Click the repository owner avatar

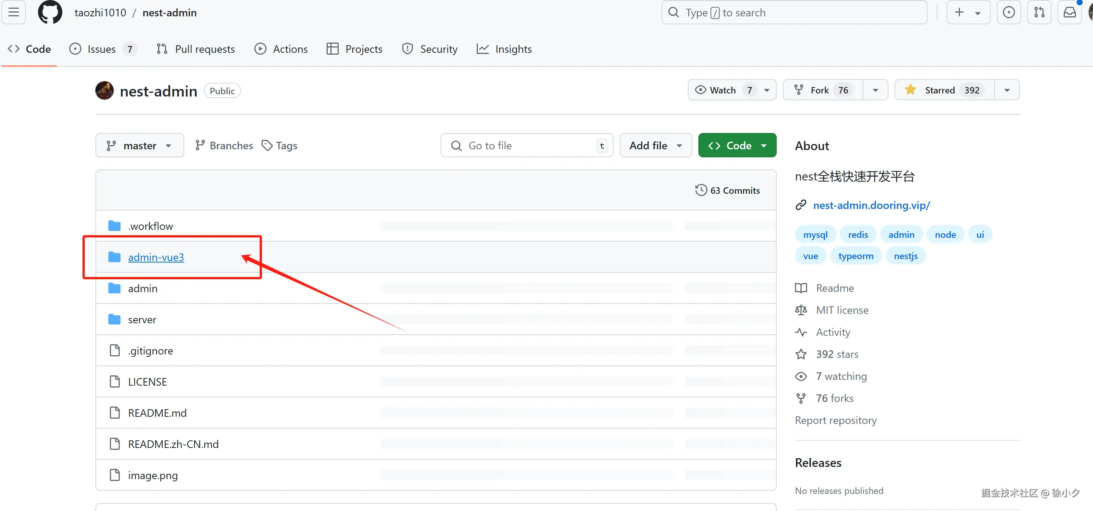pos(105,90)
